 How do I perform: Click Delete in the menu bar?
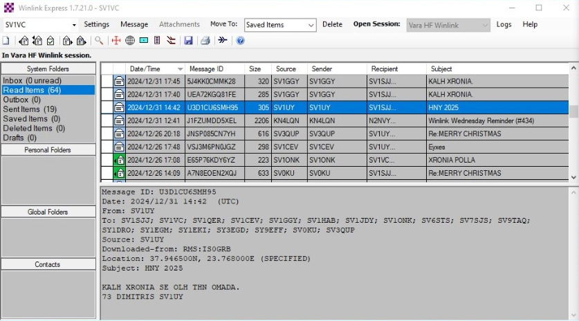click(332, 24)
